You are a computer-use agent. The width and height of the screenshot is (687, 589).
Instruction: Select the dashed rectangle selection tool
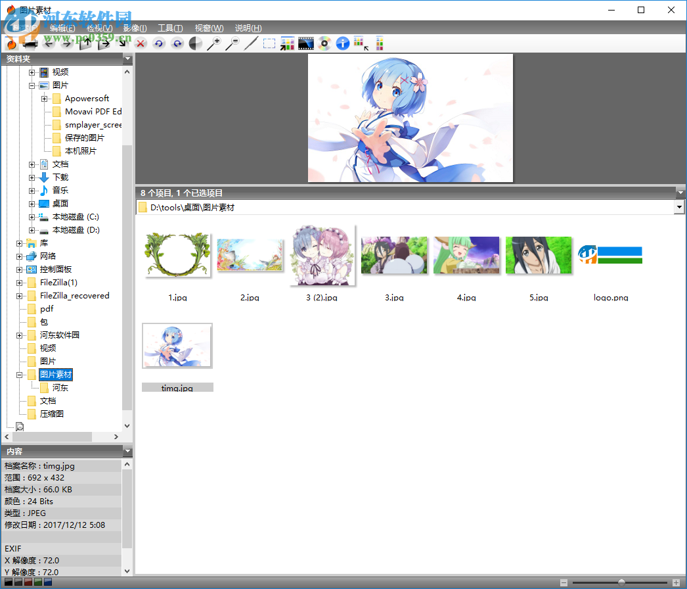click(x=269, y=43)
